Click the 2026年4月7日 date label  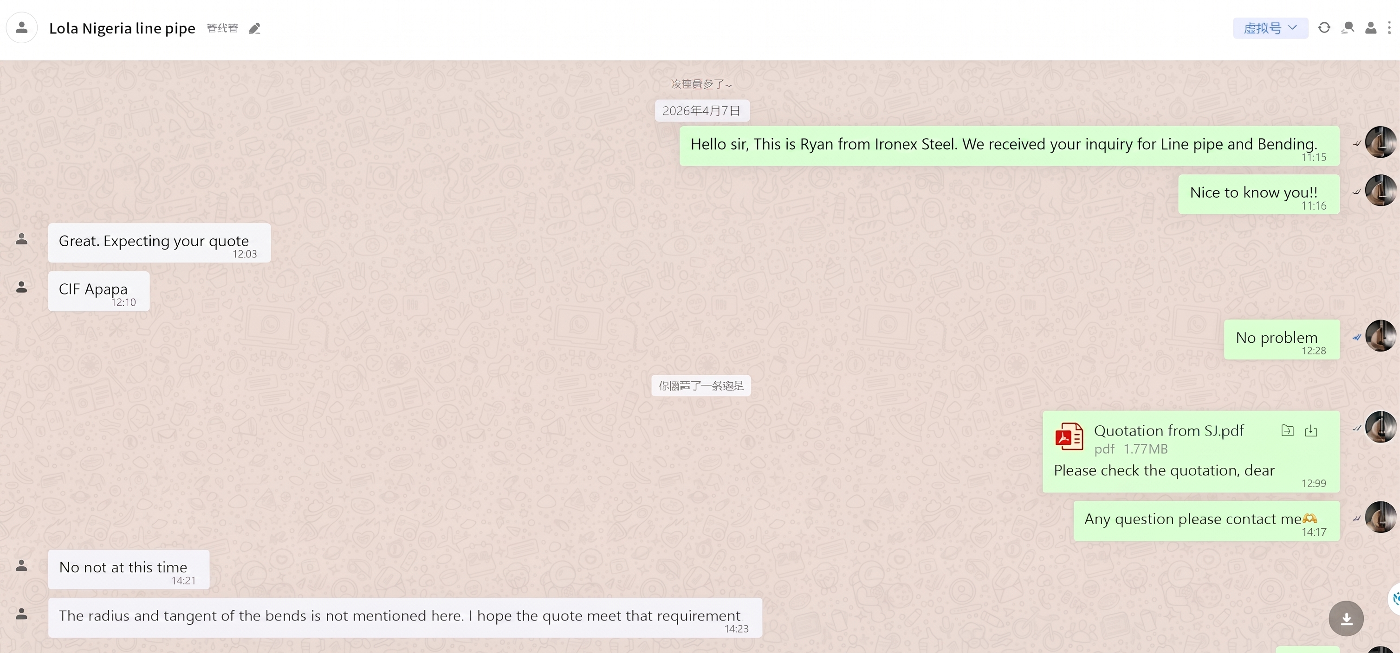702,111
